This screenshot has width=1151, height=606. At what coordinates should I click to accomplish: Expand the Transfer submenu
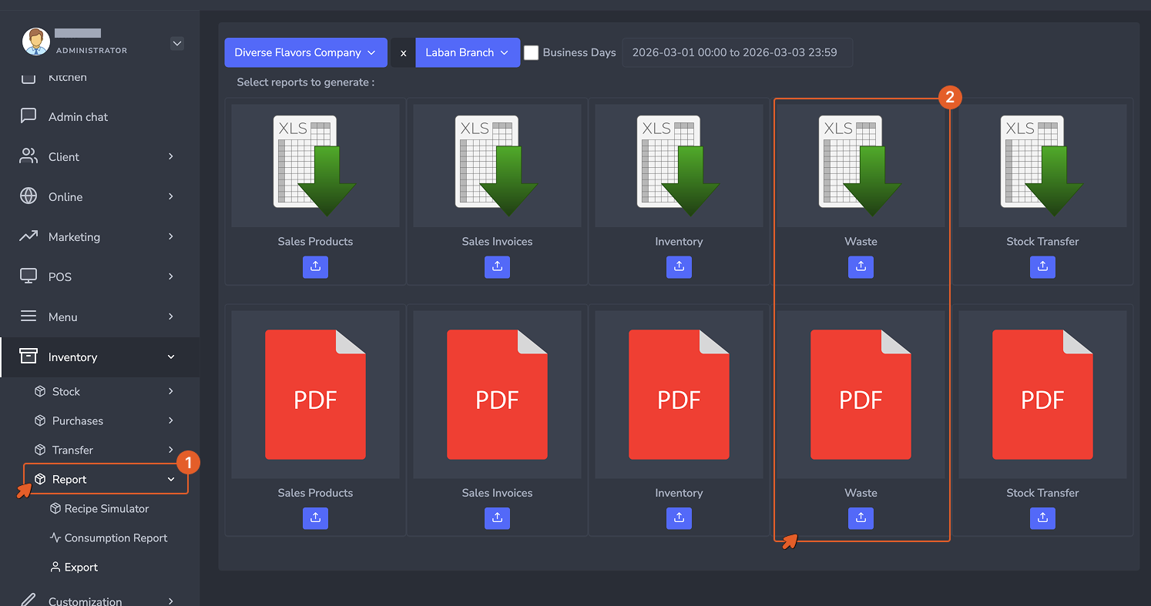point(104,450)
